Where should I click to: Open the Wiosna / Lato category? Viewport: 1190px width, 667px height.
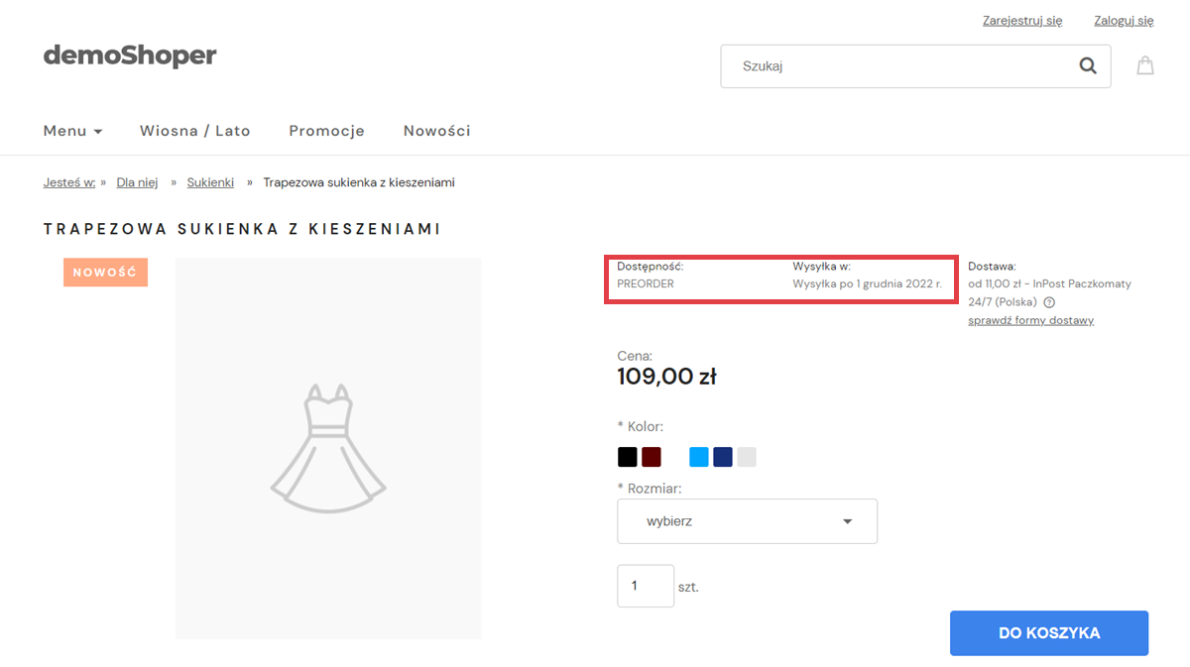195,131
